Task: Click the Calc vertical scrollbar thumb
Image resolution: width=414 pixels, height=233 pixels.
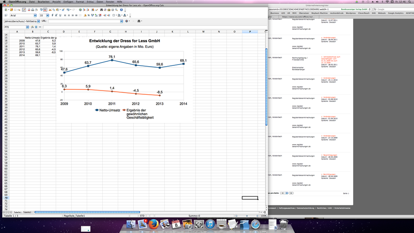Action: (267, 87)
